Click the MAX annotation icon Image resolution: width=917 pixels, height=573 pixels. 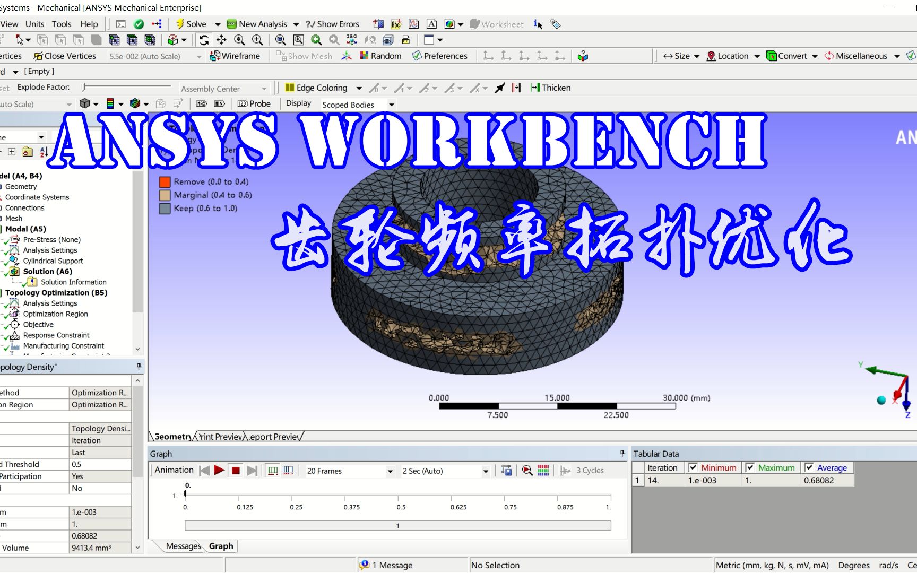[201, 103]
